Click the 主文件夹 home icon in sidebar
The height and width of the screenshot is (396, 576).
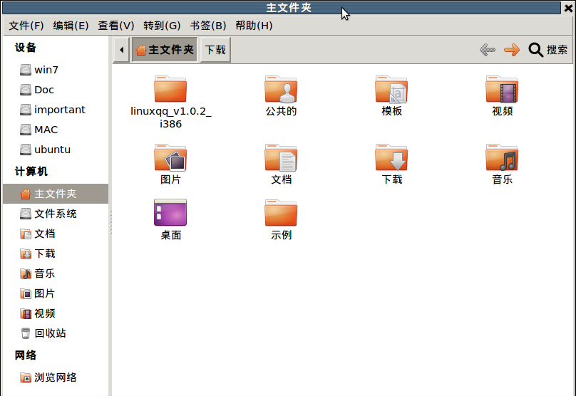pos(26,194)
